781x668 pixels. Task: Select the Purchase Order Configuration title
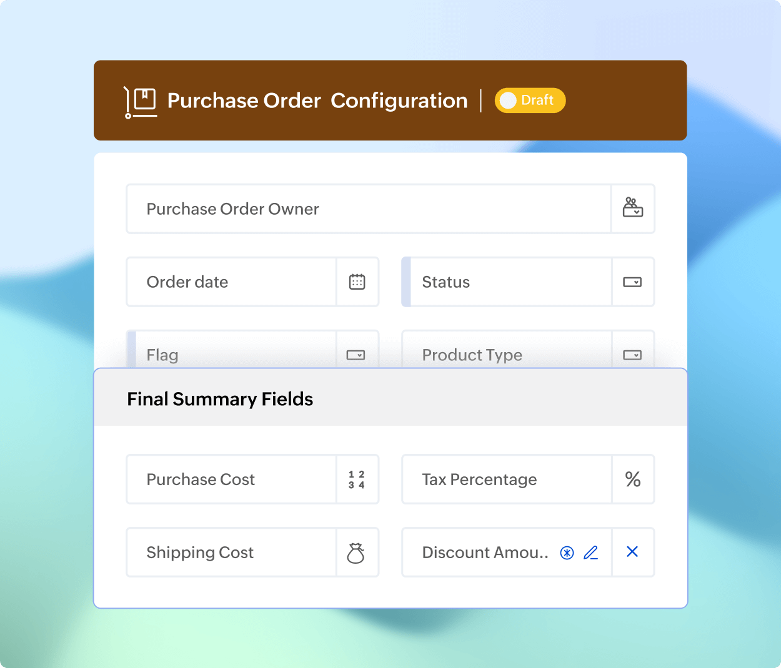coord(317,100)
